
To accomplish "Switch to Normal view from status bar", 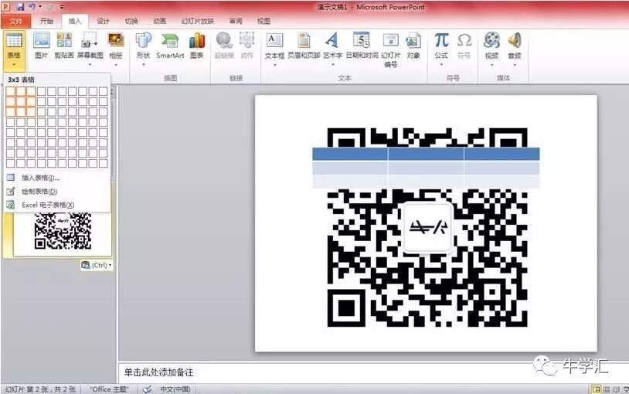I will coord(596,389).
